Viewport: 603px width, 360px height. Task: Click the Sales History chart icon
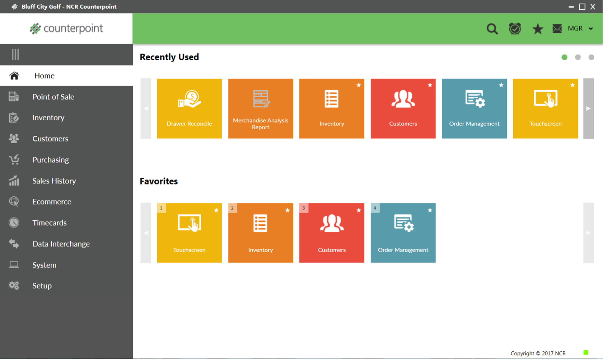[x=14, y=181]
